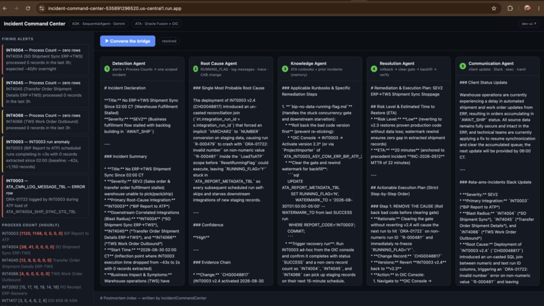Image resolution: width=544 pixels, height=306 pixels.
Task: Click the ADK SequentialAgent Gemini tag
Action: 98,24
